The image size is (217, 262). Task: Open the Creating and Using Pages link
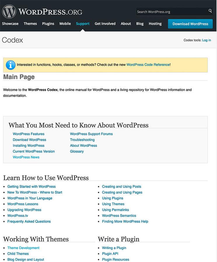122,192
